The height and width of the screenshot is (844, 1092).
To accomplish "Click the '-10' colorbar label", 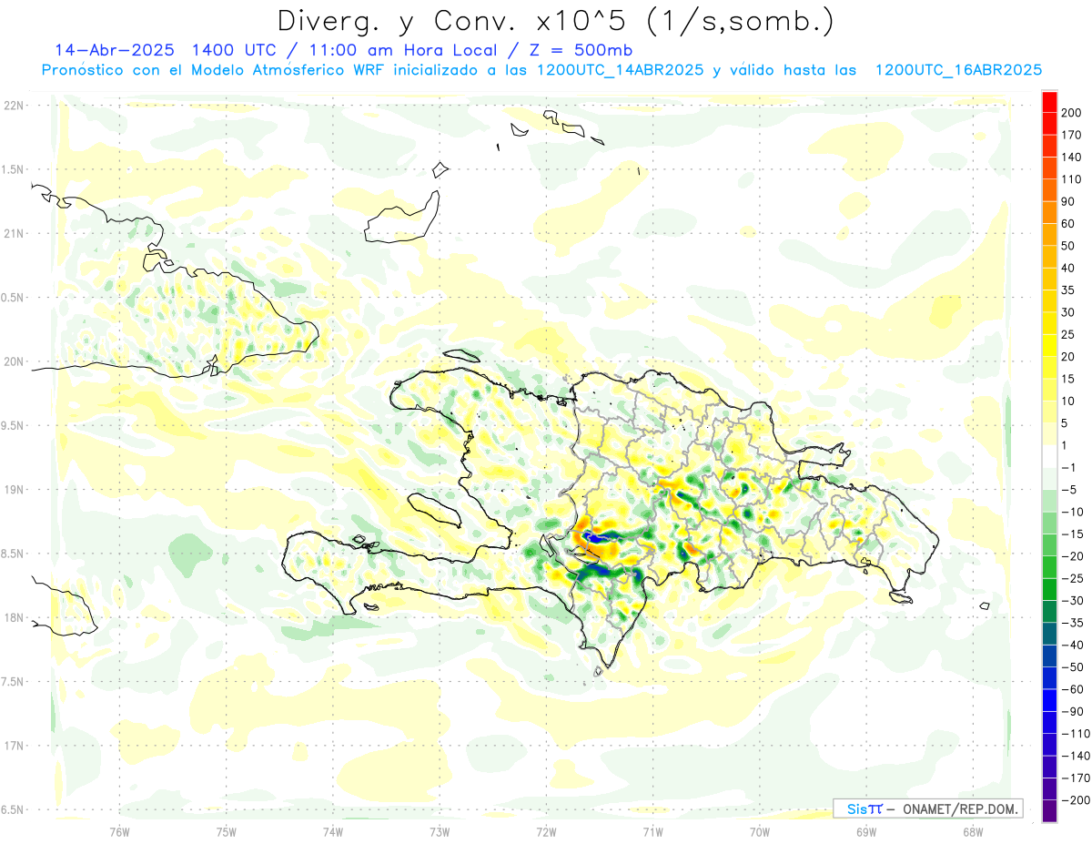I will [1072, 513].
